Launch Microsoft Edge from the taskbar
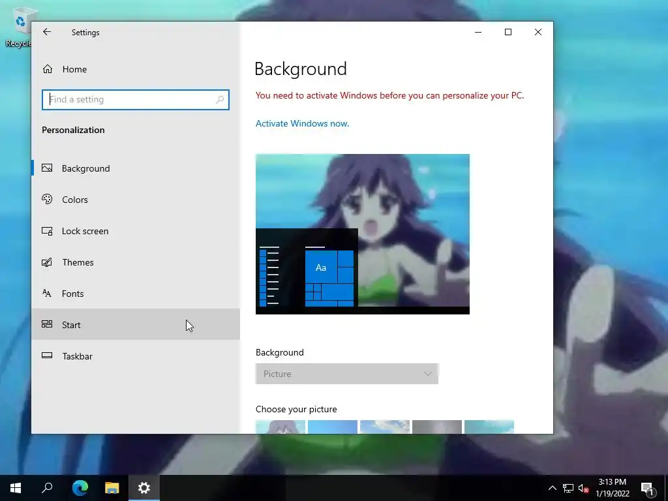The width and height of the screenshot is (668, 501). [x=80, y=488]
